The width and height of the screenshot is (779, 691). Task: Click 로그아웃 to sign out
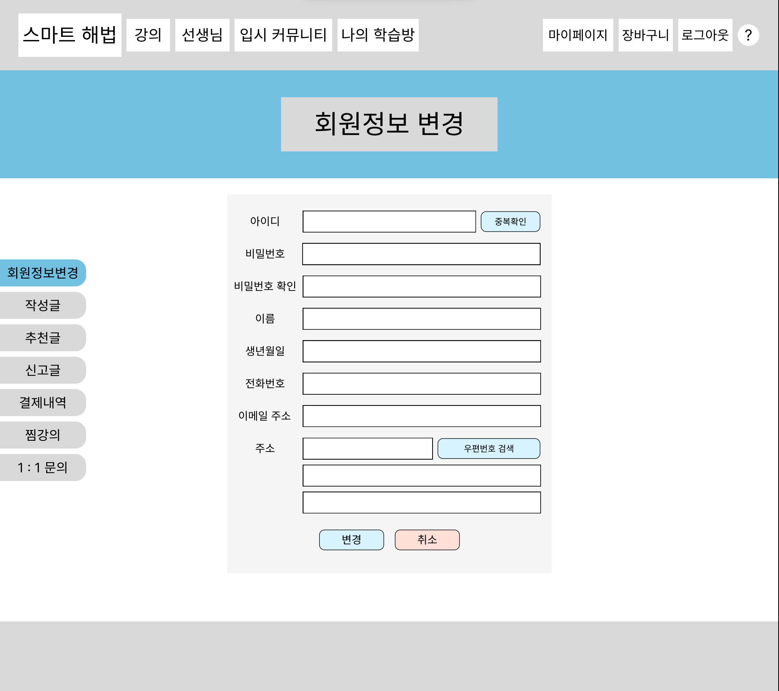click(705, 35)
